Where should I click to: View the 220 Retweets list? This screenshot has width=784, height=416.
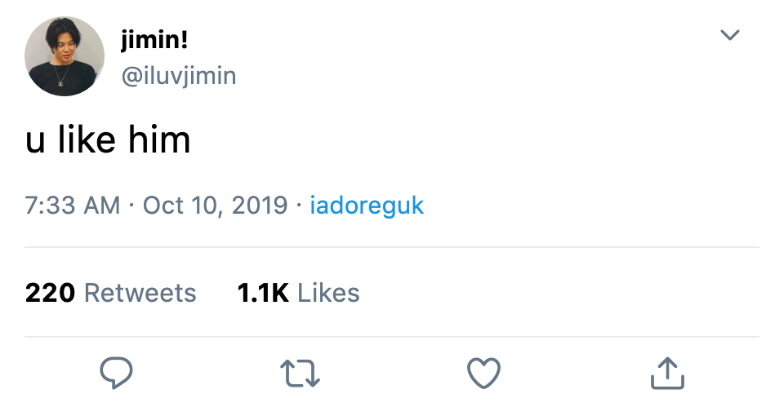pyautogui.click(x=110, y=293)
